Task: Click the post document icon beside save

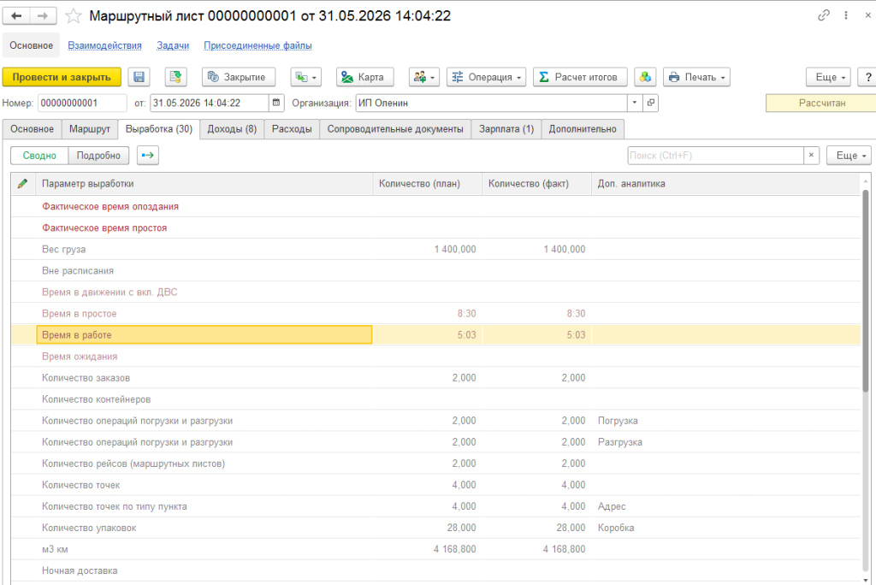Action: tap(175, 77)
